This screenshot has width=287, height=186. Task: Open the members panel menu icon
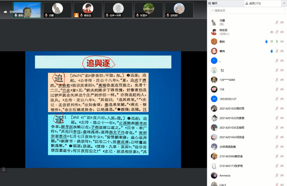coord(284,3)
